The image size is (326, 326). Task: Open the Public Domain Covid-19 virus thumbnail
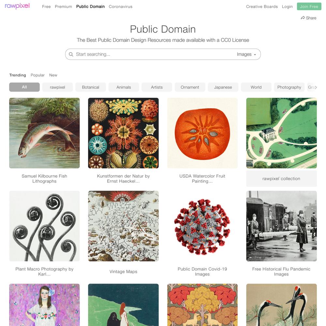click(x=202, y=226)
